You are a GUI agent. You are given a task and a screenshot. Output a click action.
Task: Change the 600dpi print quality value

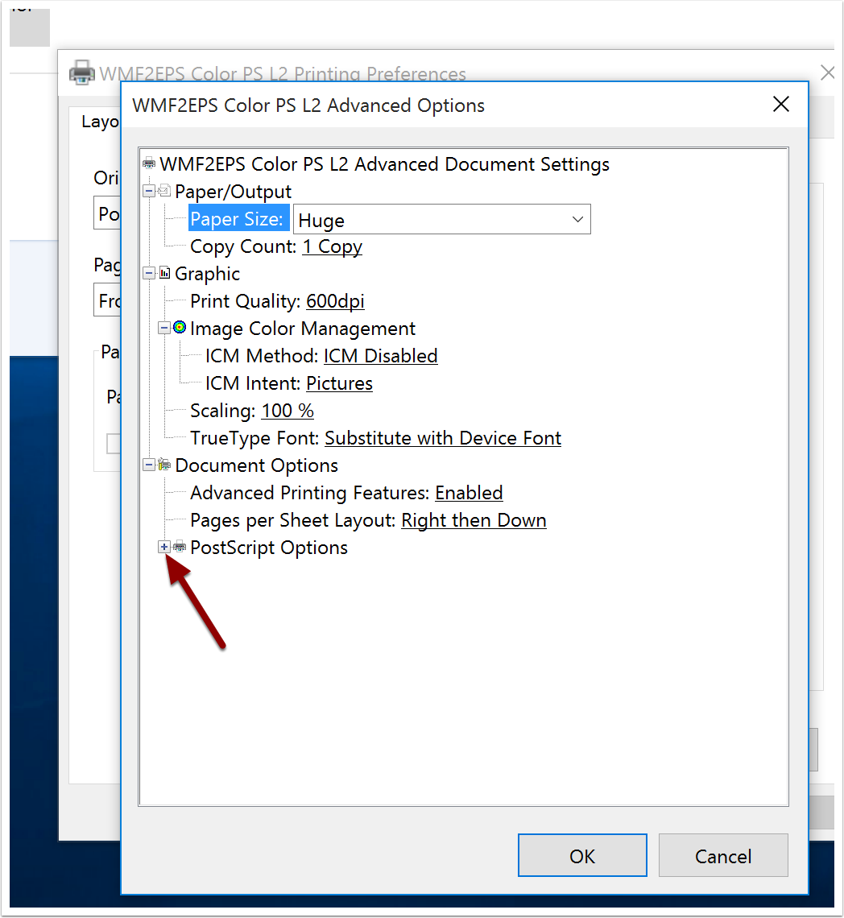335,301
